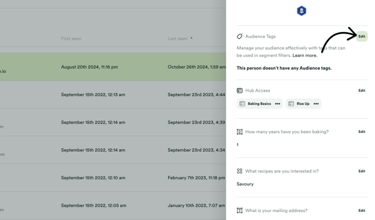Sort by the Last seen column
The image size is (375, 220).
177,39
